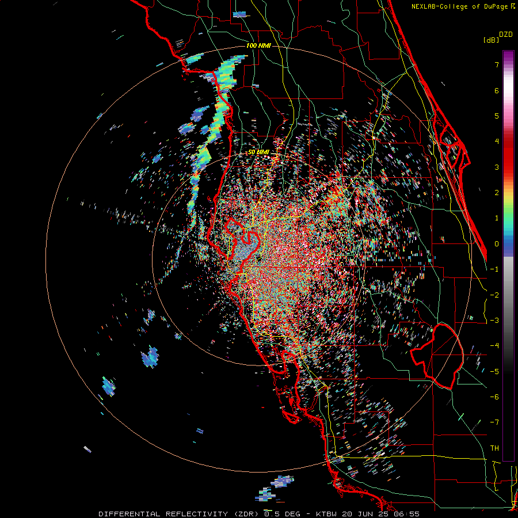Click the 0 tick label on the color scale
Screen dimensions: 518x518
497,244
